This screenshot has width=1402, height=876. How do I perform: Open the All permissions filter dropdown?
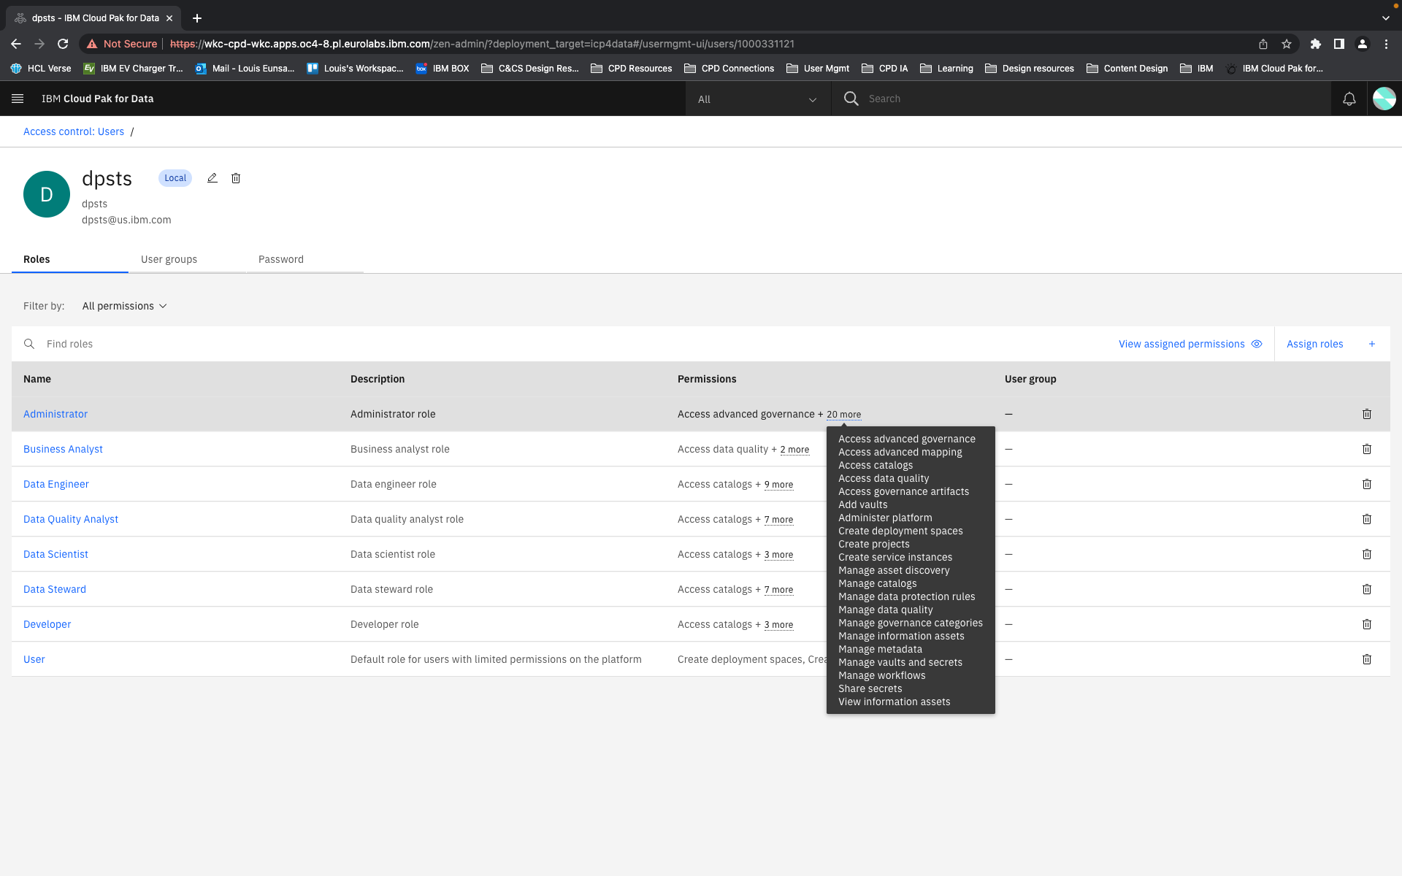(124, 306)
